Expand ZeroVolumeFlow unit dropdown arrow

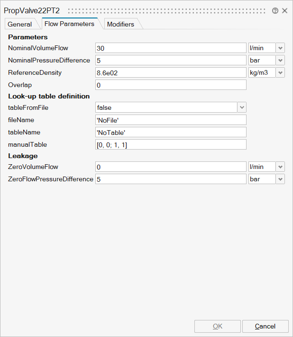click(280, 167)
